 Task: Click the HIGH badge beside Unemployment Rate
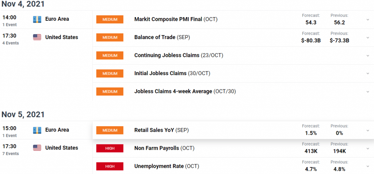pos(110,166)
